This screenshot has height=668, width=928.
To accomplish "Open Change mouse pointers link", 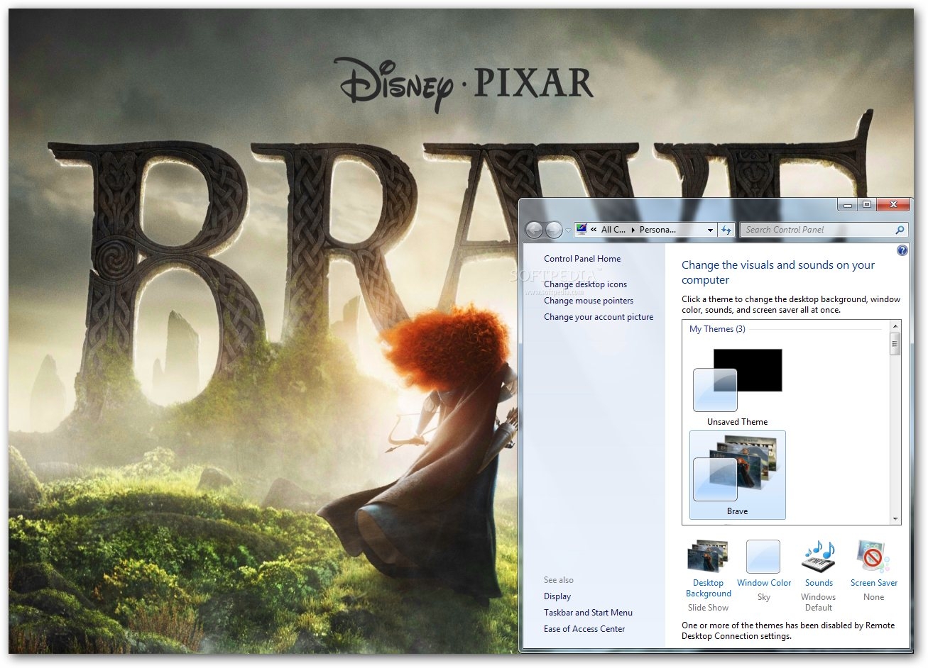I will coord(589,301).
